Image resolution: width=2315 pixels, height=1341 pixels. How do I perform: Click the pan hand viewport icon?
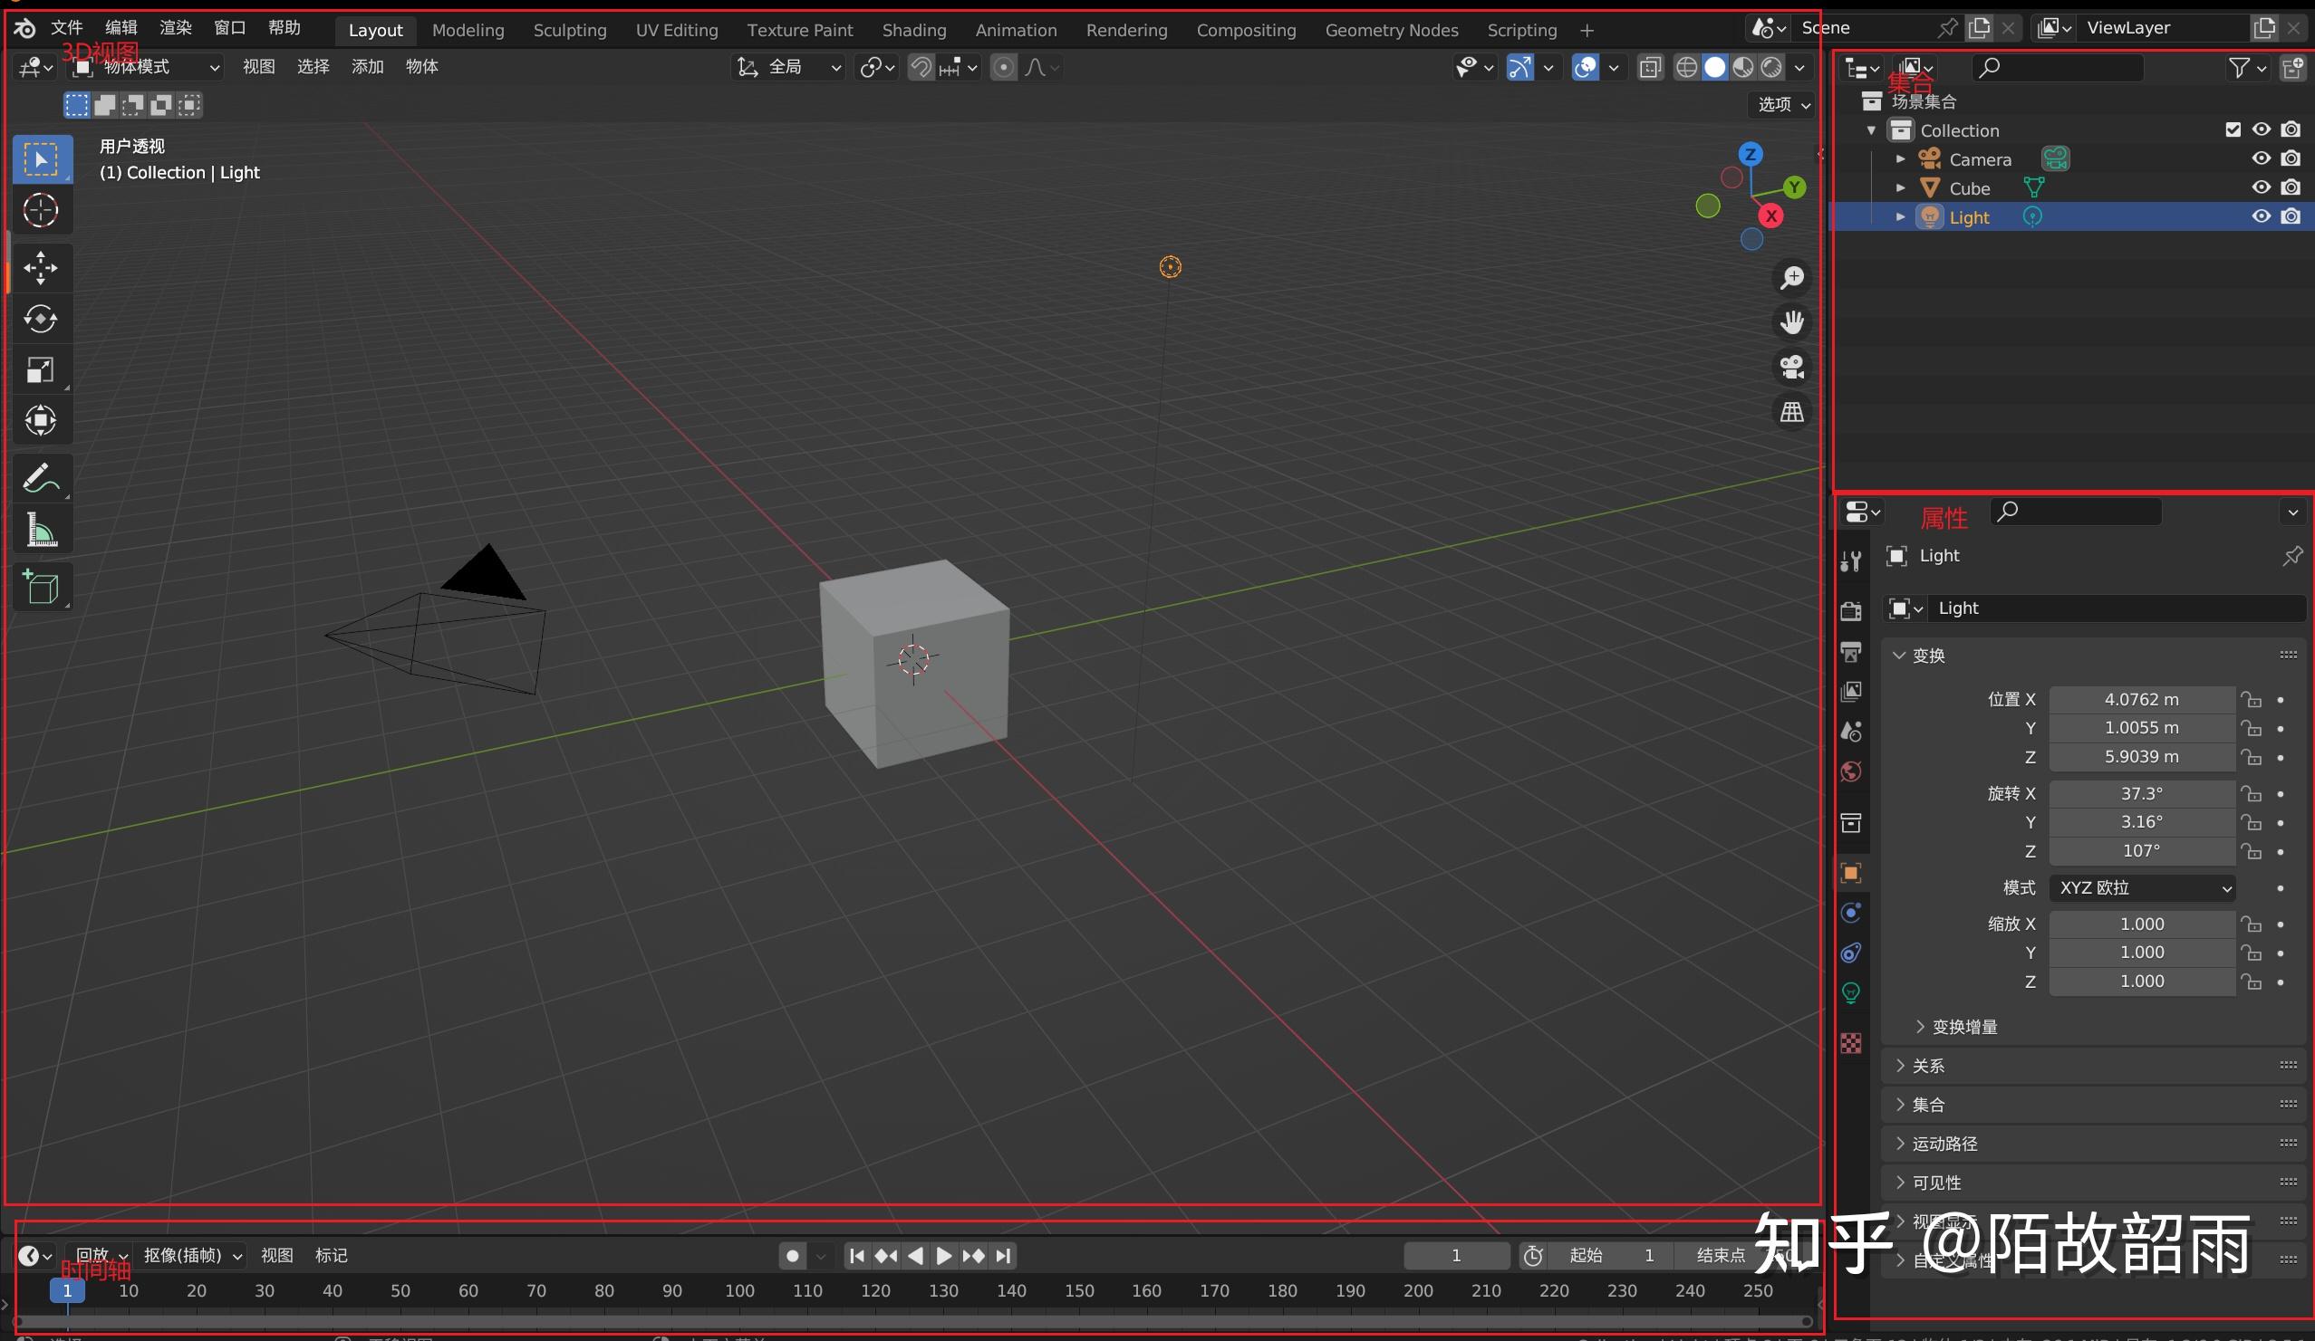pos(1791,322)
